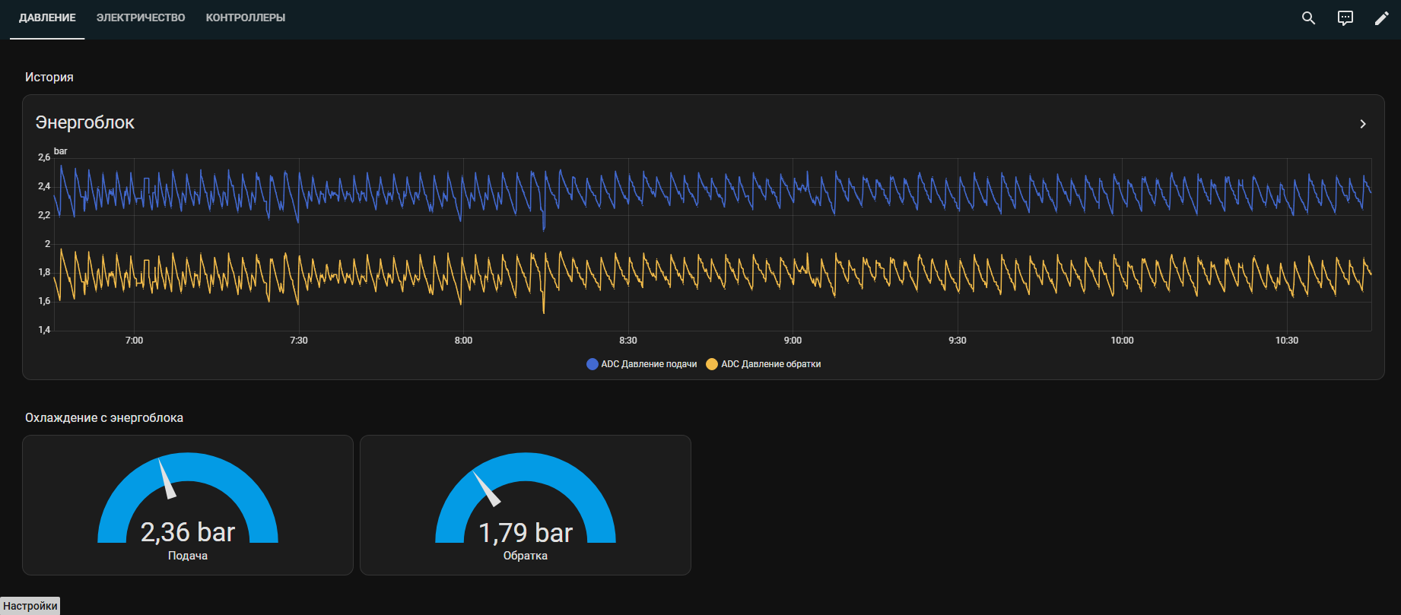The height and width of the screenshot is (615, 1401).
Task: Click the Настройки label at bottom left
Action: [30, 606]
